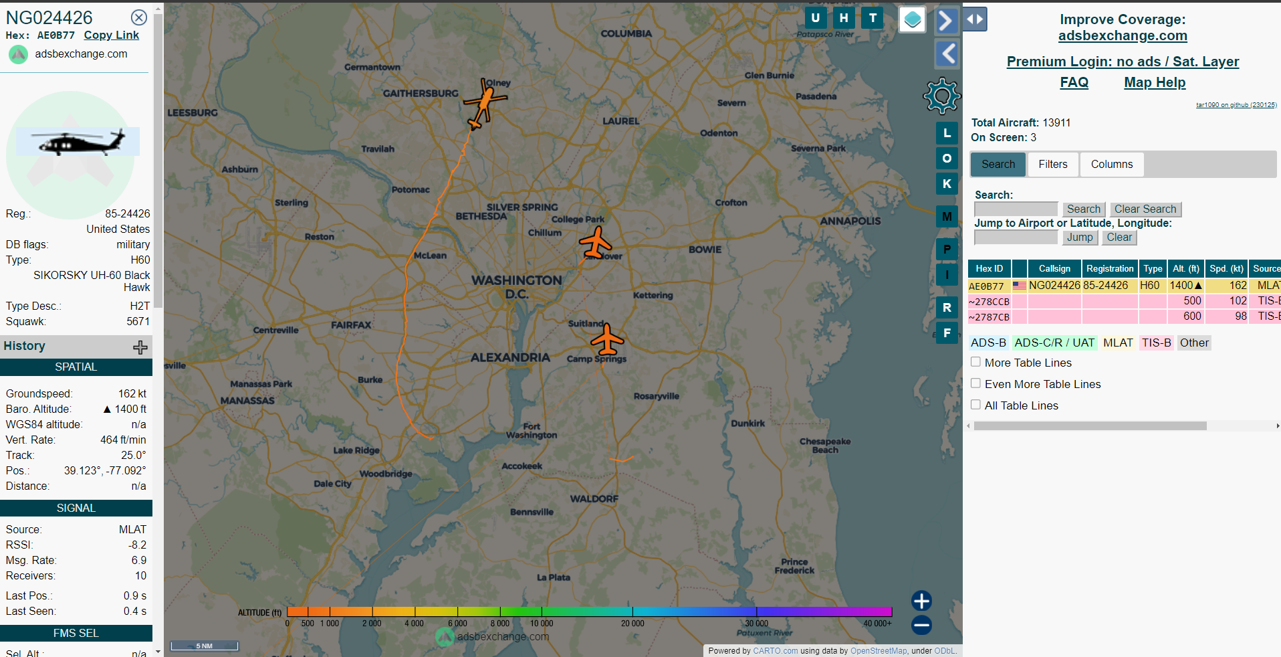1281x657 pixels.
Task: Switch to the Search tab
Action: click(x=998, y=164)
